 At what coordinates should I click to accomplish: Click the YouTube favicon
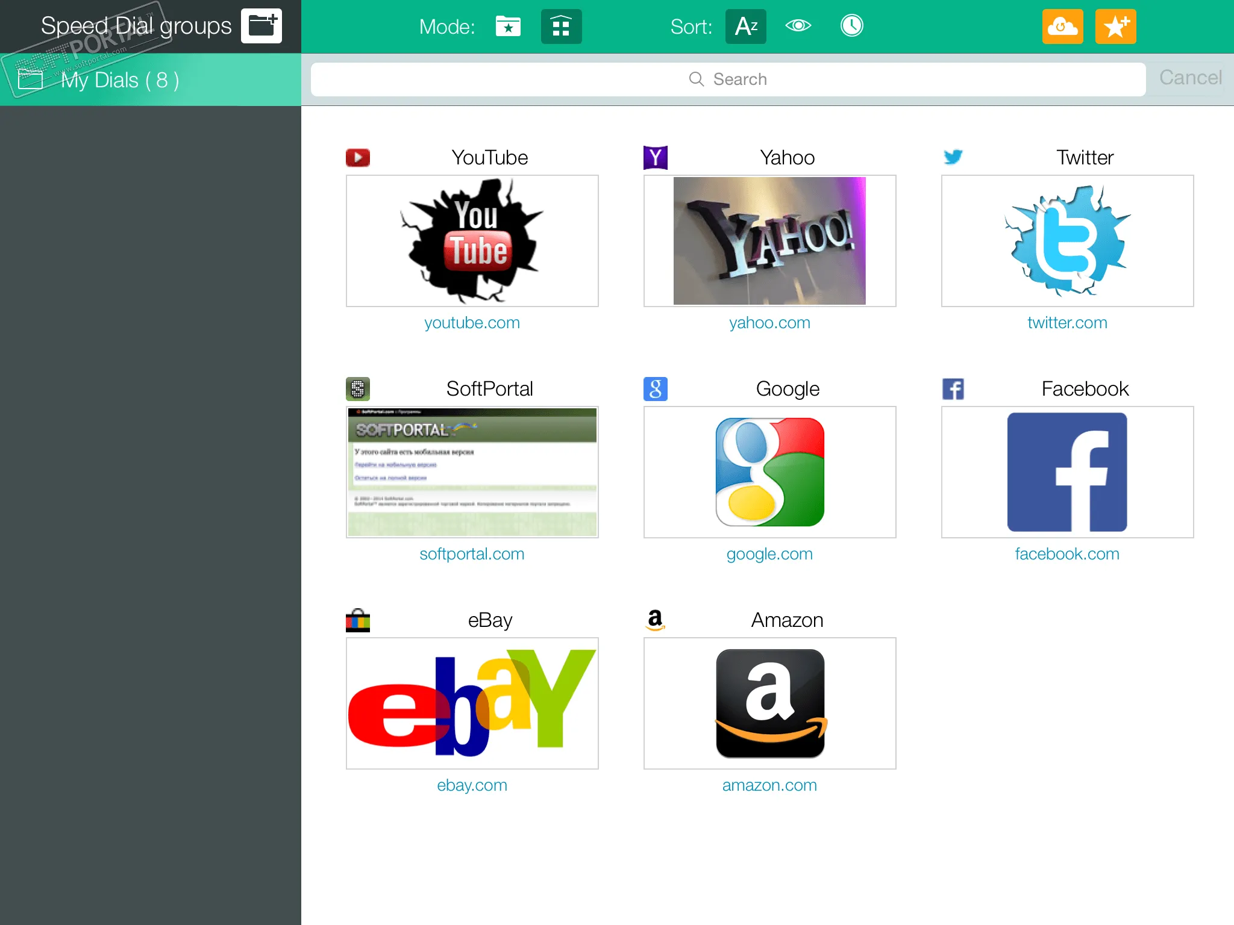(x=358, y=158)
